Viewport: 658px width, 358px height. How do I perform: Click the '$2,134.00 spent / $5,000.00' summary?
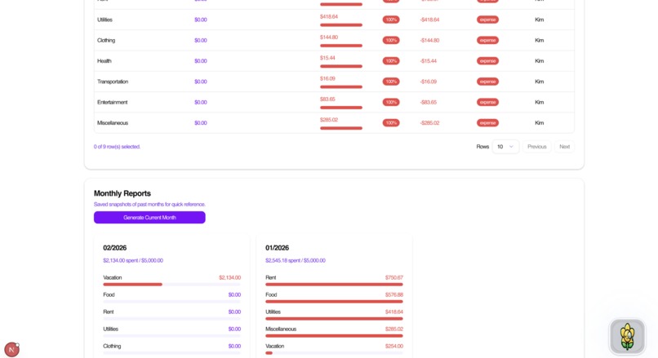click(133, 260)
